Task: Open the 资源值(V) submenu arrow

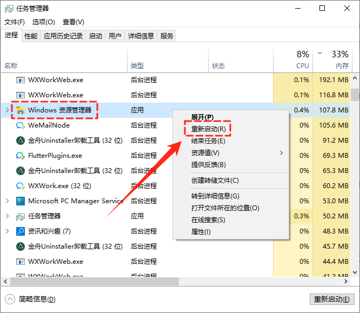Action: (x=282, y=152)
